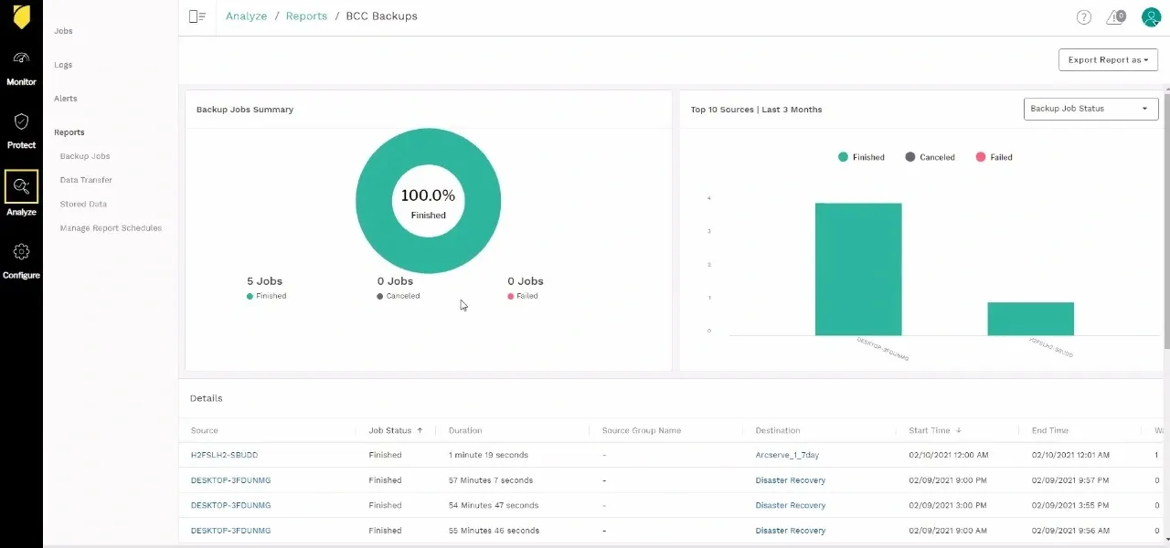Click the '100.0%' donut center label

(x=428, y=195)
